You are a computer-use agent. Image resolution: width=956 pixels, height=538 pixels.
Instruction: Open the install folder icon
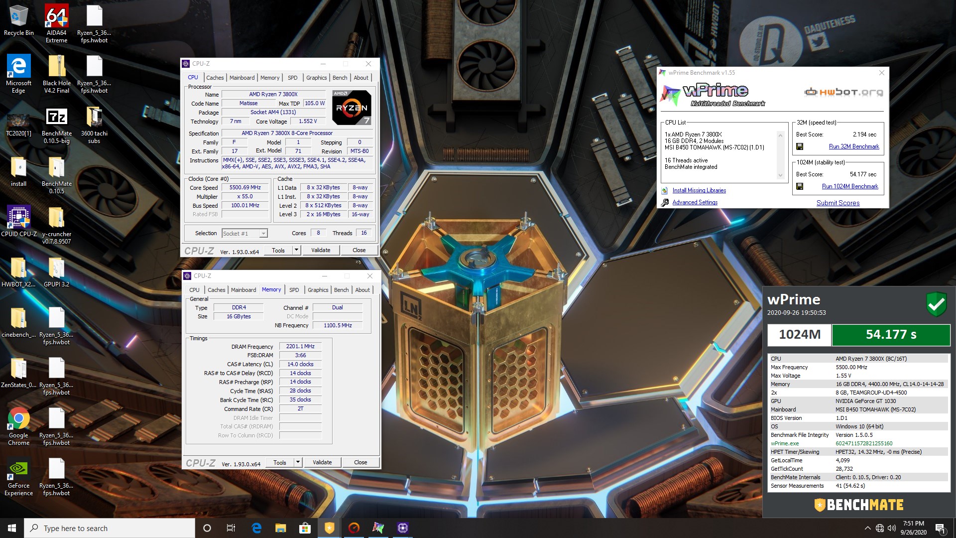tap(18, 172)
